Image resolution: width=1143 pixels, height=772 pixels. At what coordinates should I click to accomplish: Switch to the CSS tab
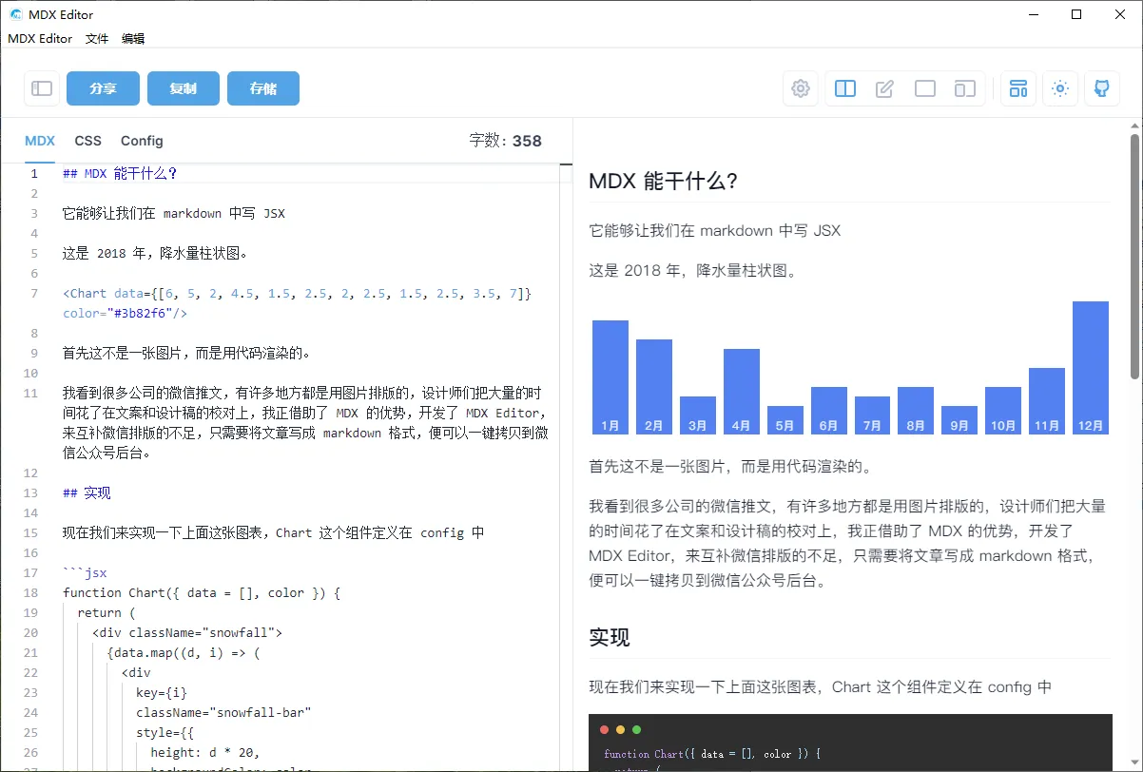click(88, 141)
